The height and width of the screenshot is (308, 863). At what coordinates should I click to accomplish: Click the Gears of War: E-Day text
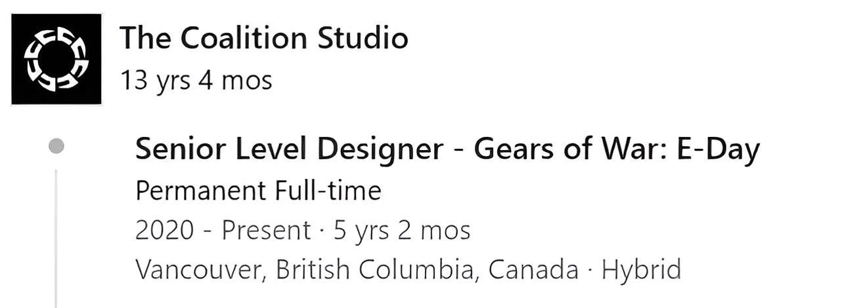point(617,150)
